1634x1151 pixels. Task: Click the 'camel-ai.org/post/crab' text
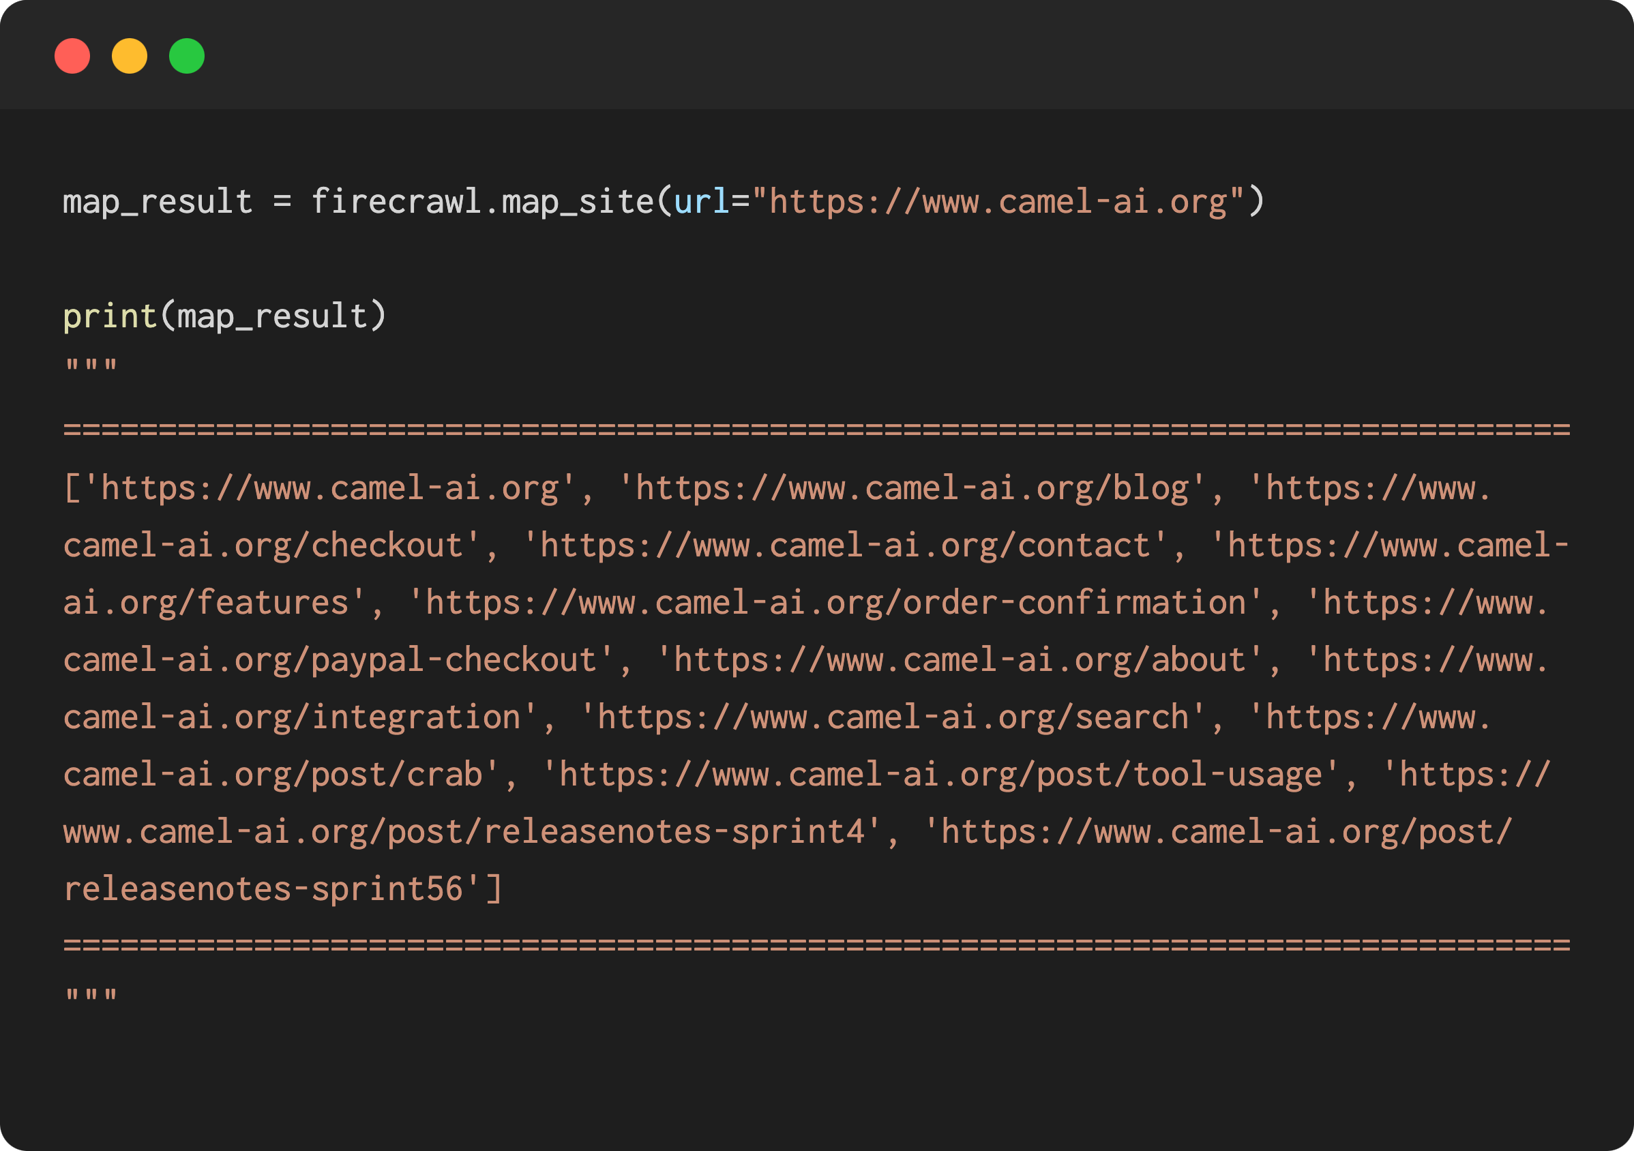point(273,775)
